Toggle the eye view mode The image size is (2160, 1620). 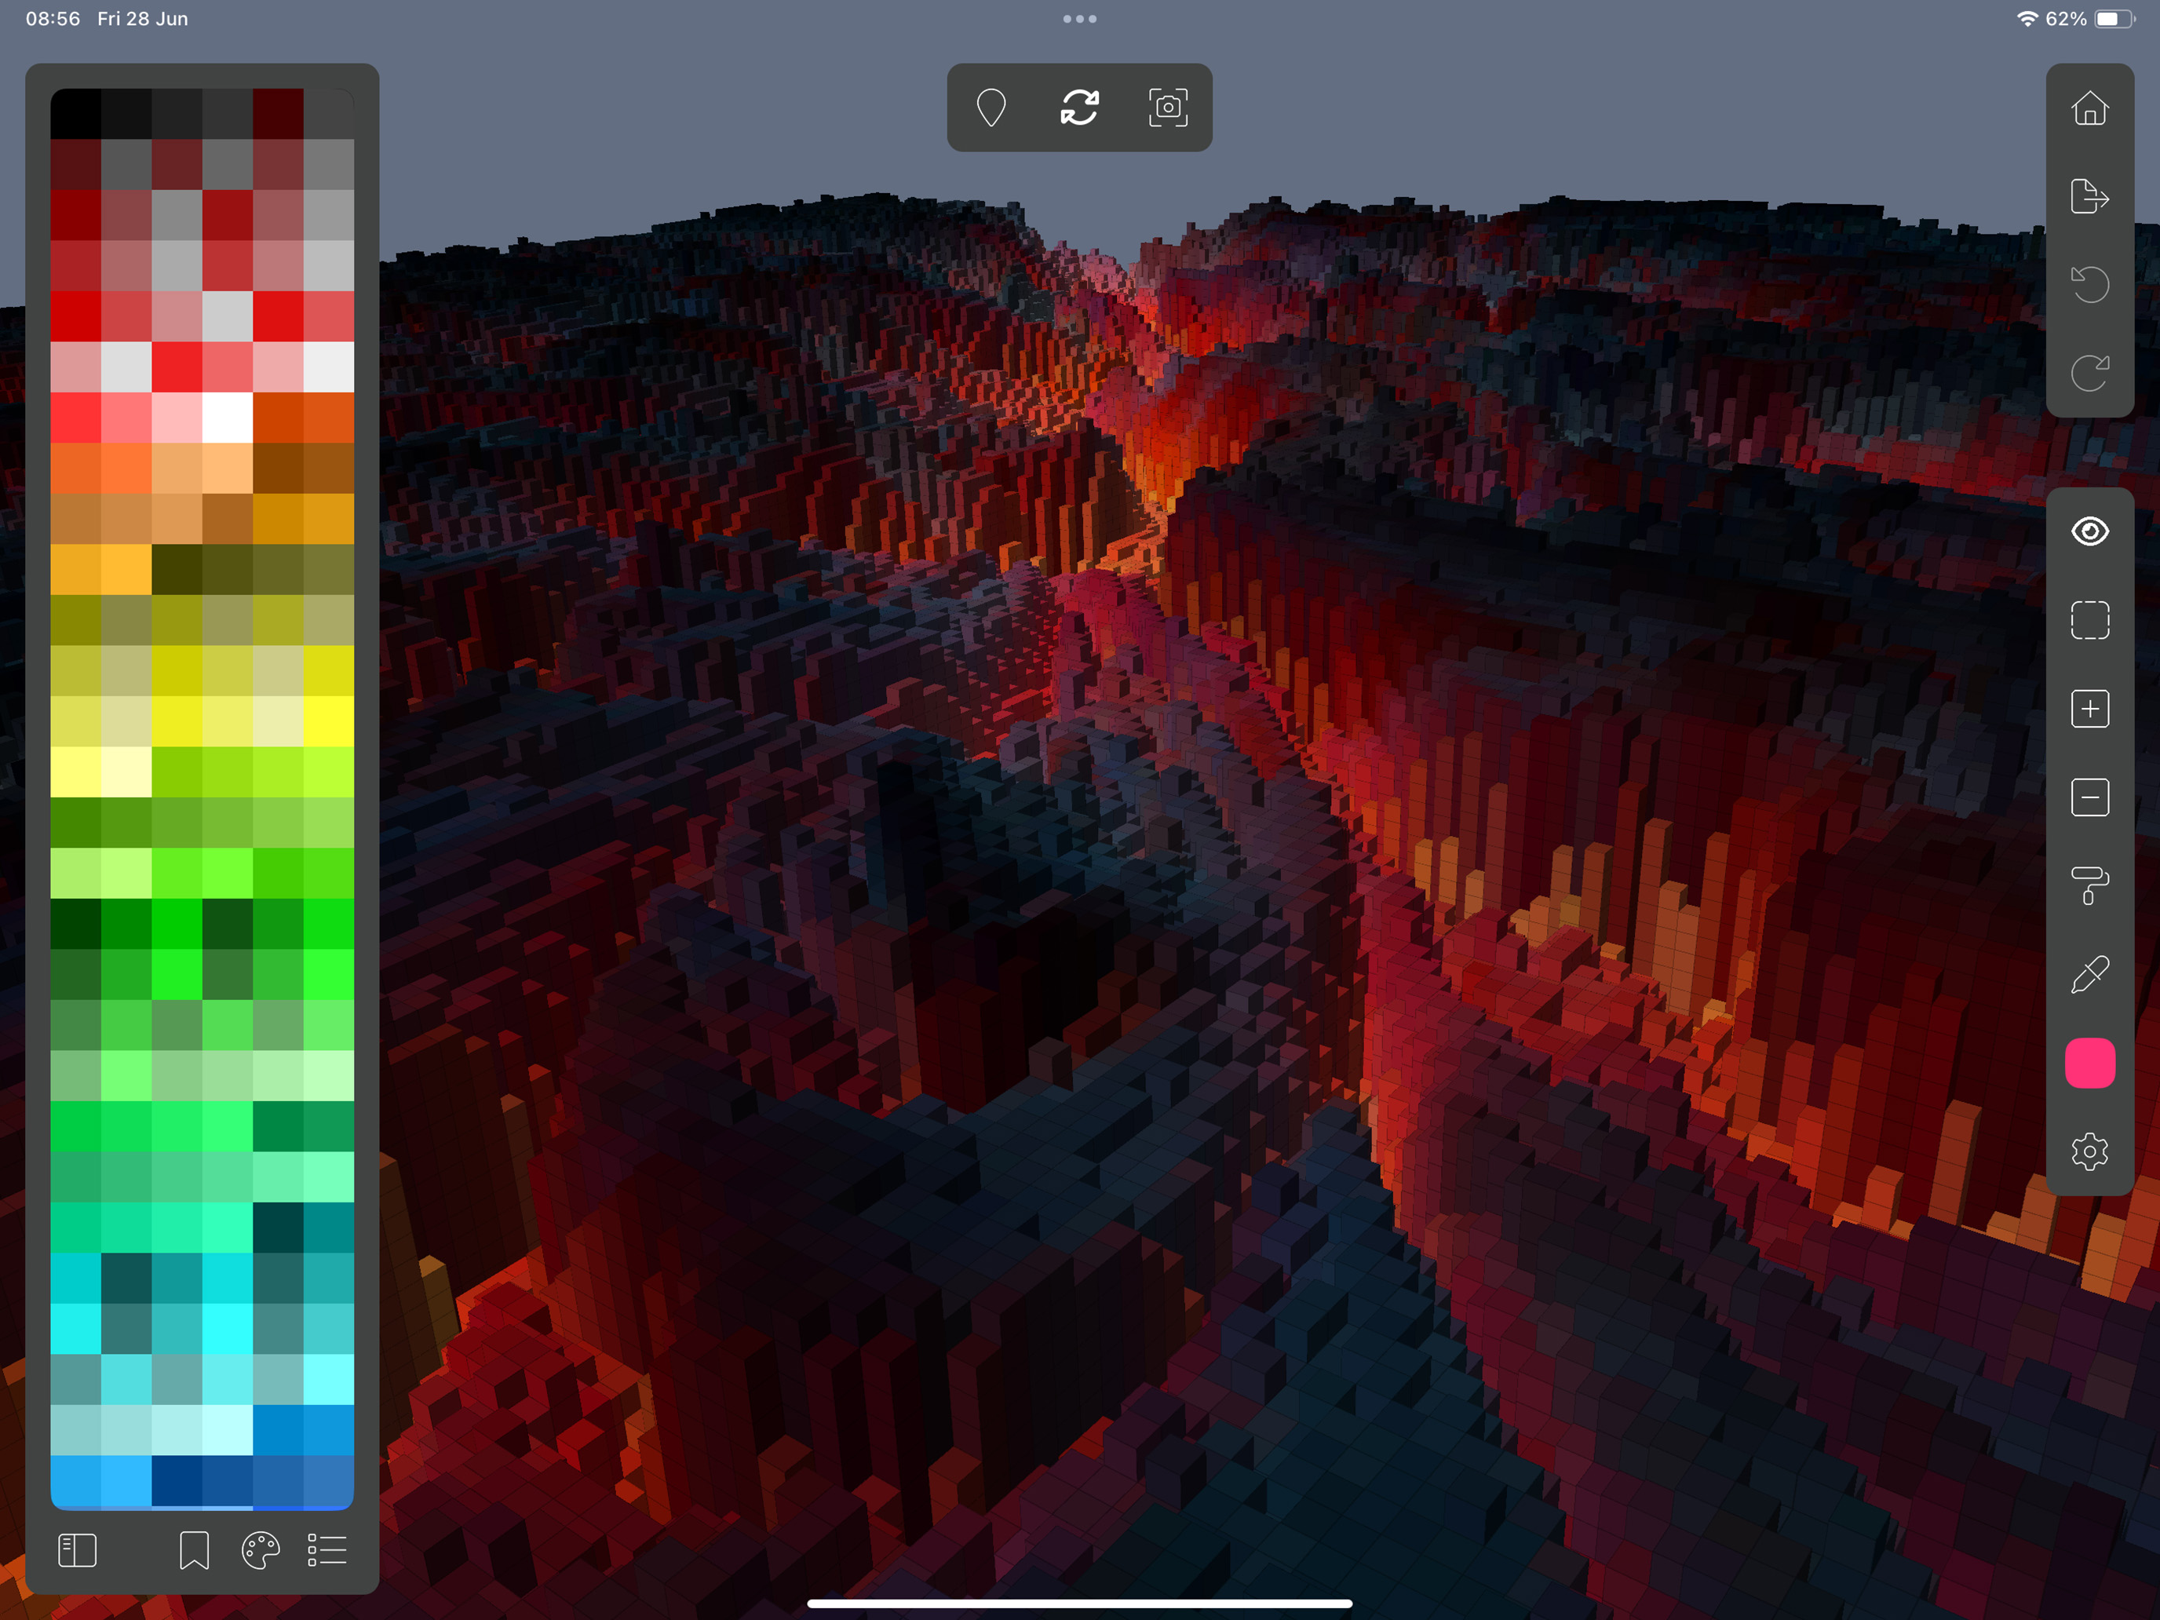[x=2089, y=531]
